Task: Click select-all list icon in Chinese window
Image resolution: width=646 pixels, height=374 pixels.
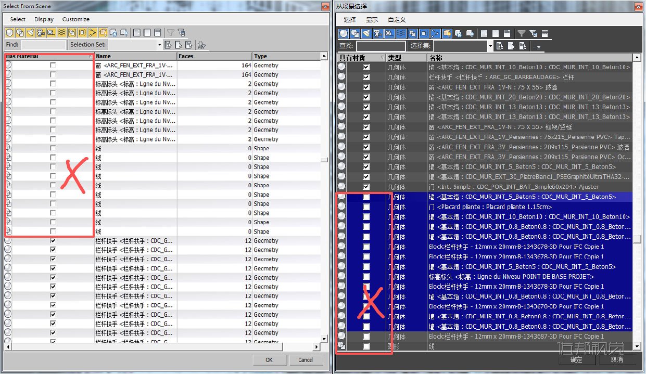Action: click(x=484, y=33)
